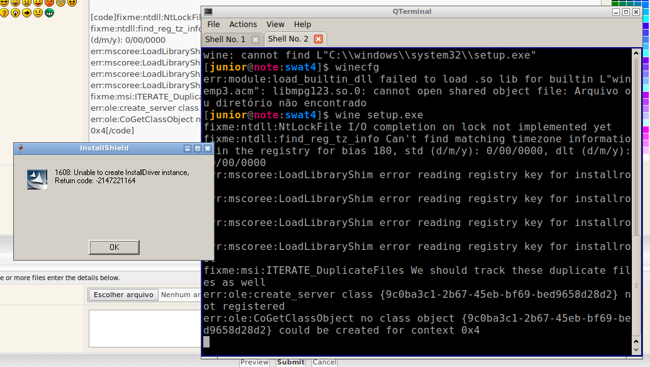Click the Escolher arquivo file button
Viewport: 650px width, 367px height.
click(x=123, y=295)
